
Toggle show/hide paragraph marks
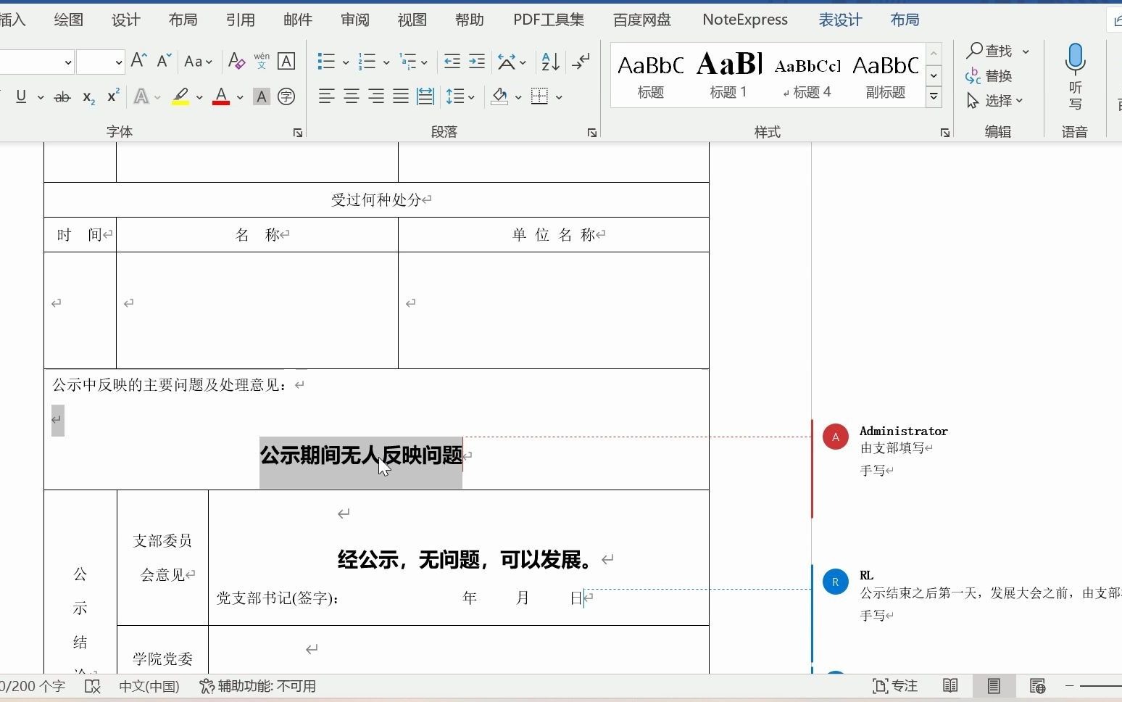[581, 62]
